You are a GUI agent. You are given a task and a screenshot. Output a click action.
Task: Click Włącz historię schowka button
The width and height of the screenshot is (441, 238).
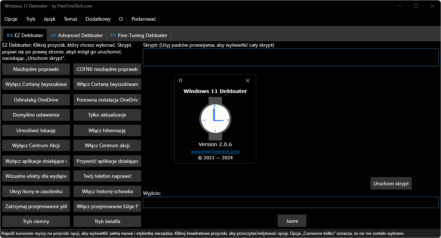point(107,191)
